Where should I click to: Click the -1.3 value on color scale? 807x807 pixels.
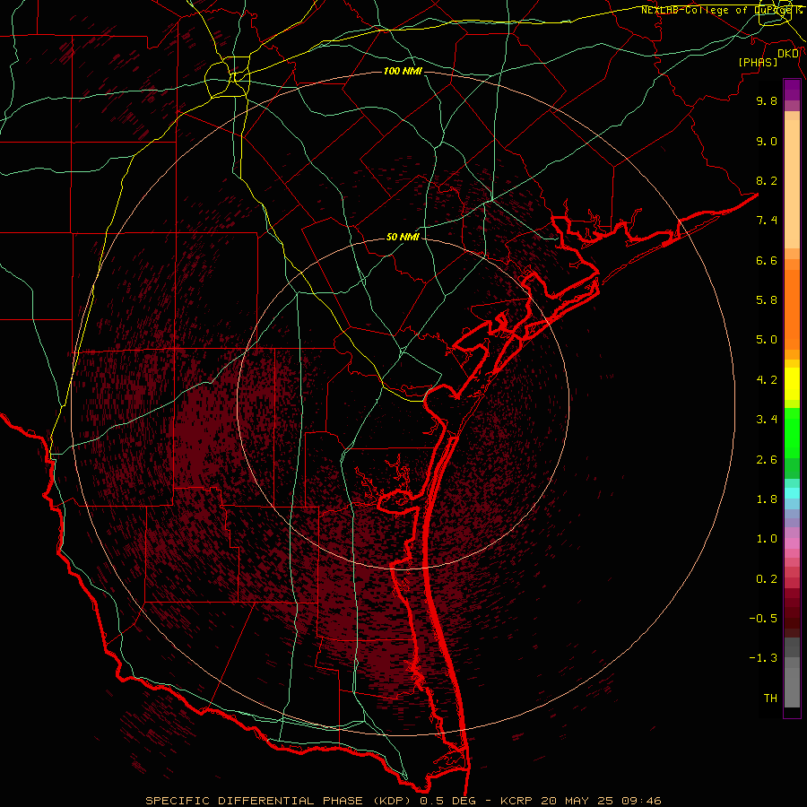click(x=763, y=658)
